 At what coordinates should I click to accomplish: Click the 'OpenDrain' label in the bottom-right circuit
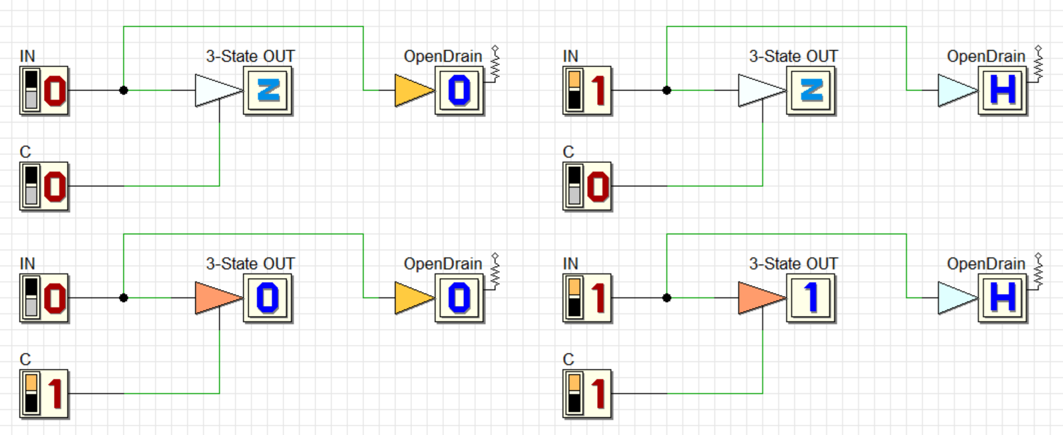pos(986,264)
